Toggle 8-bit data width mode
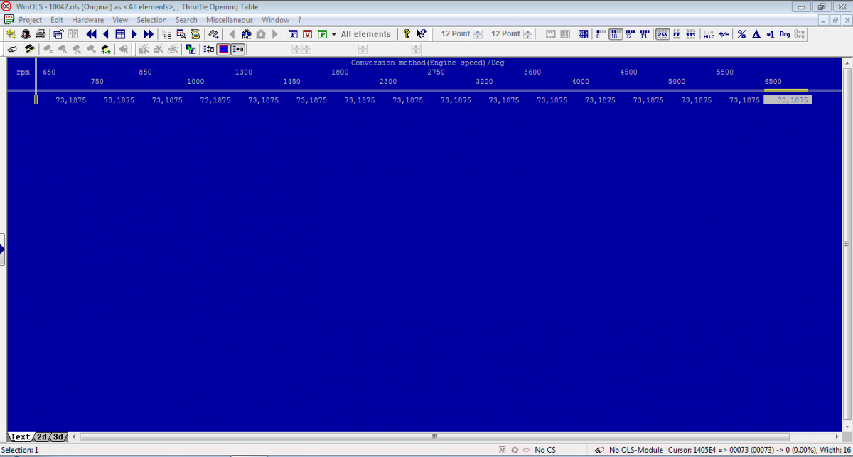Viewport: 853px width, 457px height. tap(601, 34)
